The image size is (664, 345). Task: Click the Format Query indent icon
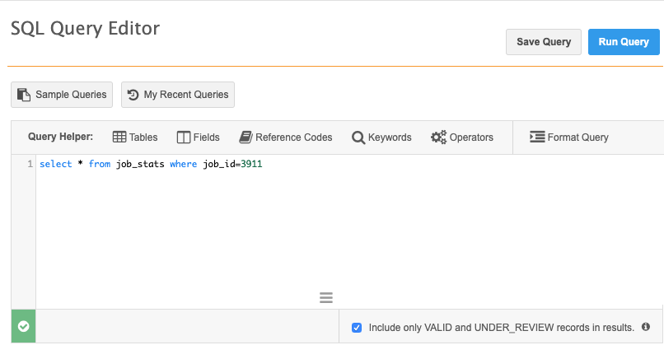point(537,138)
